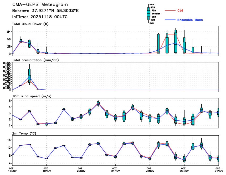
Task: Click the '10%' legend label
Action: tap(153, 20)
